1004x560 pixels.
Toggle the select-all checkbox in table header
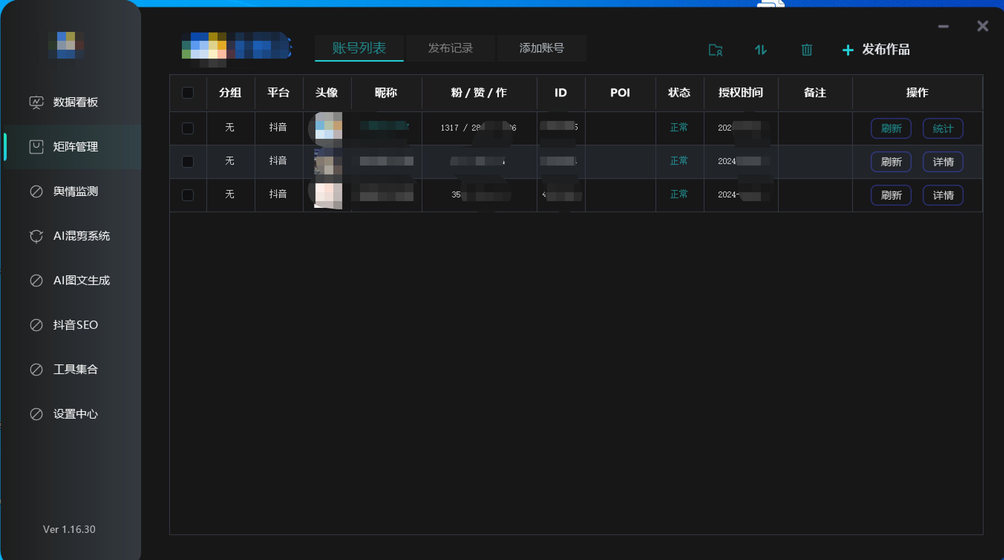pyautogui.click(x=188, y=93)
